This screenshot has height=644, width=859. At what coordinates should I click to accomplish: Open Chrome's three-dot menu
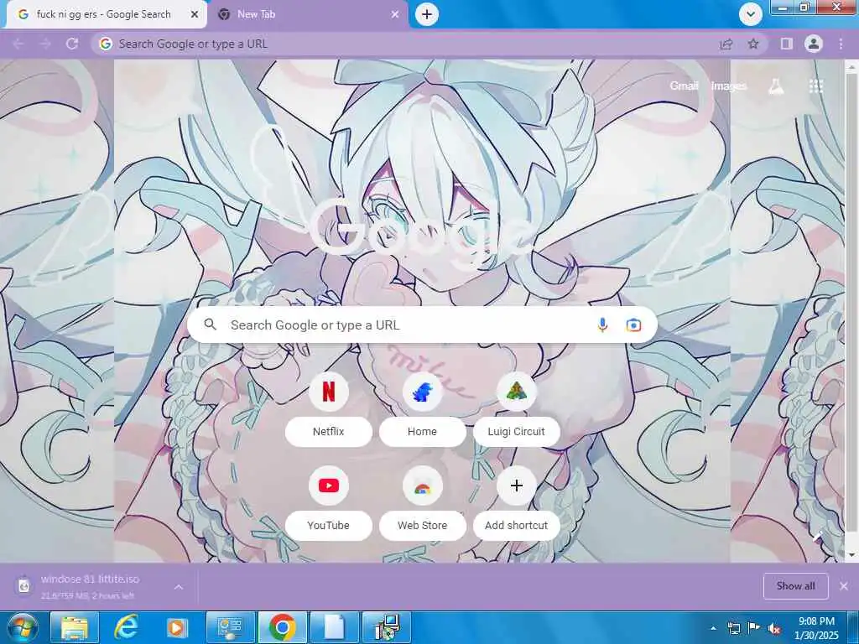[841, 44]
